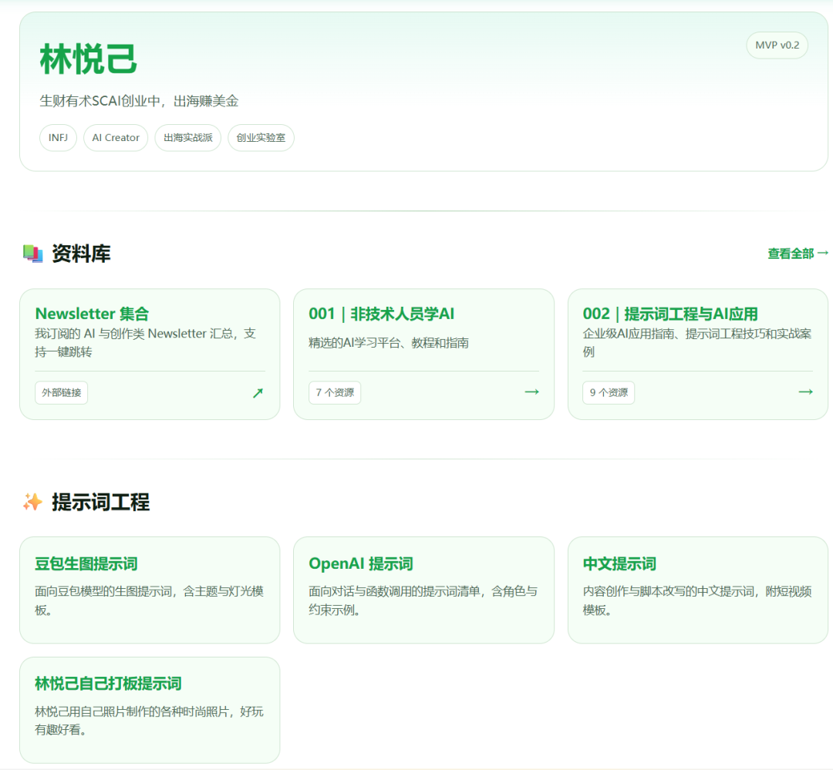833x770 pixels.
Task: Open the 中文提示词 card
Action: [697, 590]
